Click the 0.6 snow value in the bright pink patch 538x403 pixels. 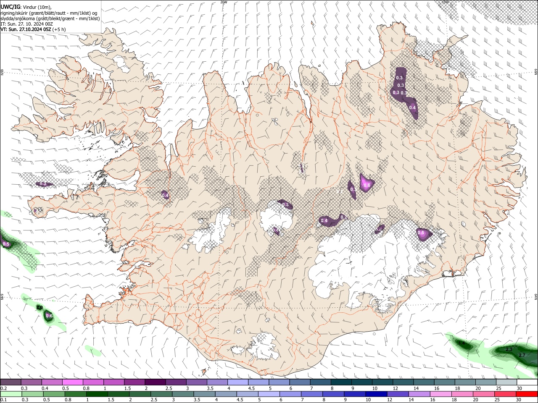point(367,186)
